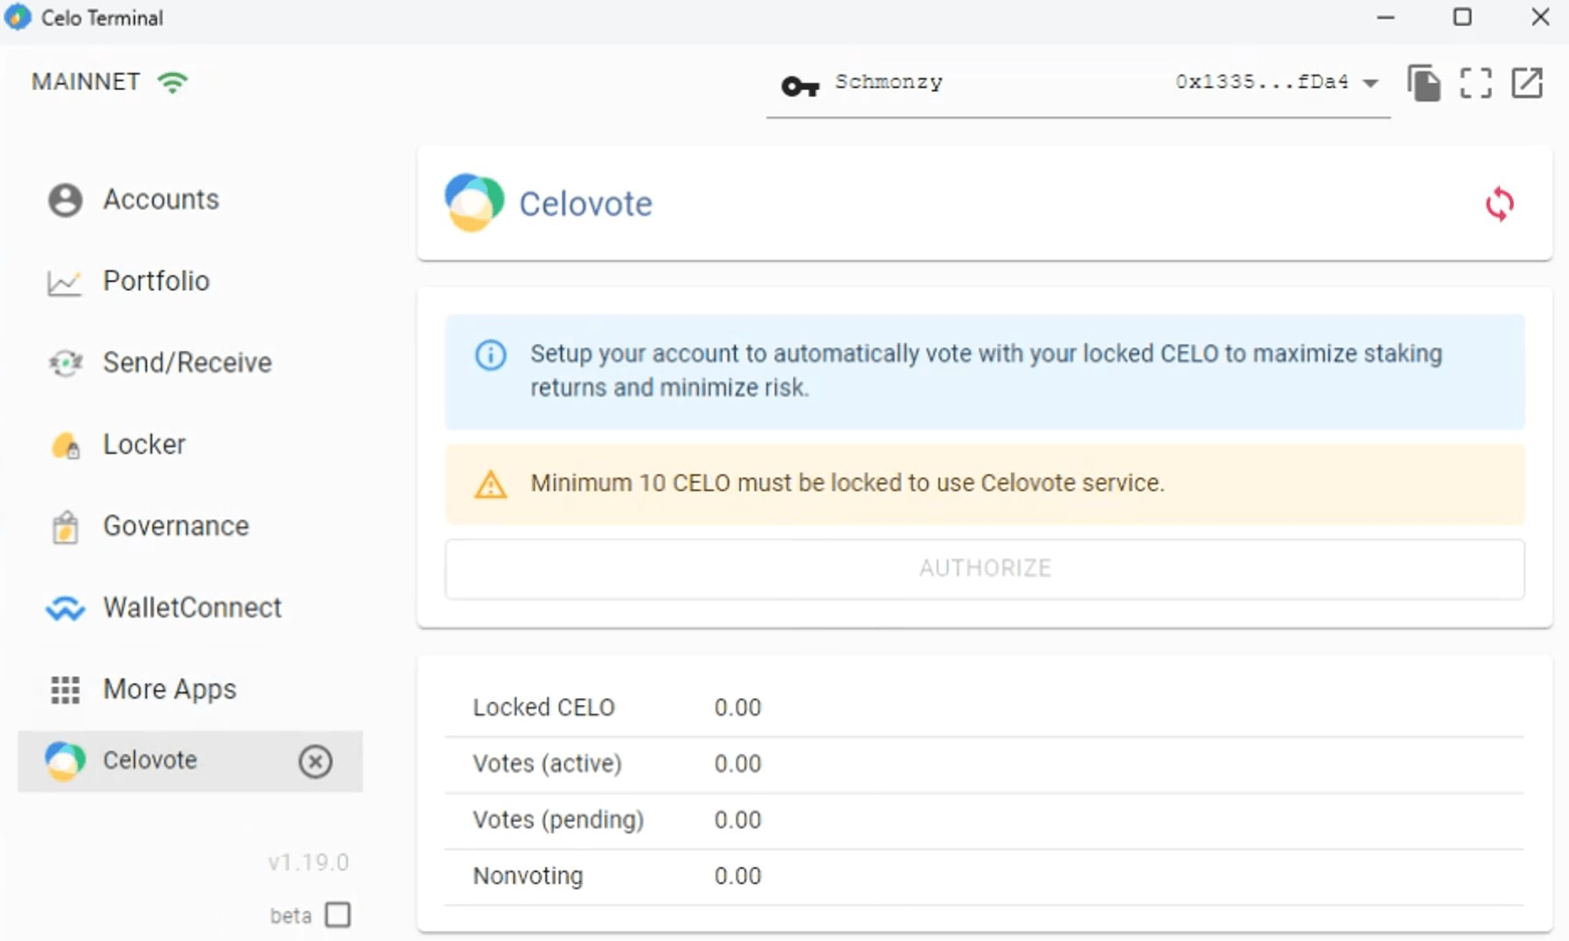1569x941 pixels.
Task: Minimize the Celo Terminal window
Action: pos(1386,17)
